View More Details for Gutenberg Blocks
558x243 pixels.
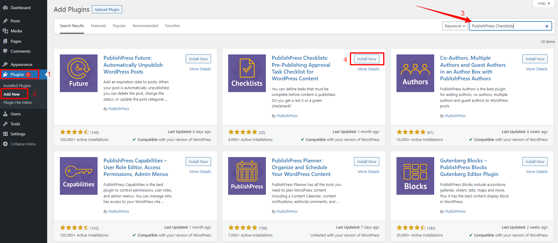point(537,172)
